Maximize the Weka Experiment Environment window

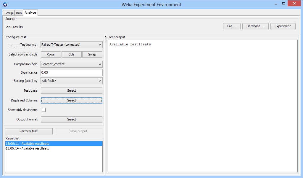(x=284, y=4)
